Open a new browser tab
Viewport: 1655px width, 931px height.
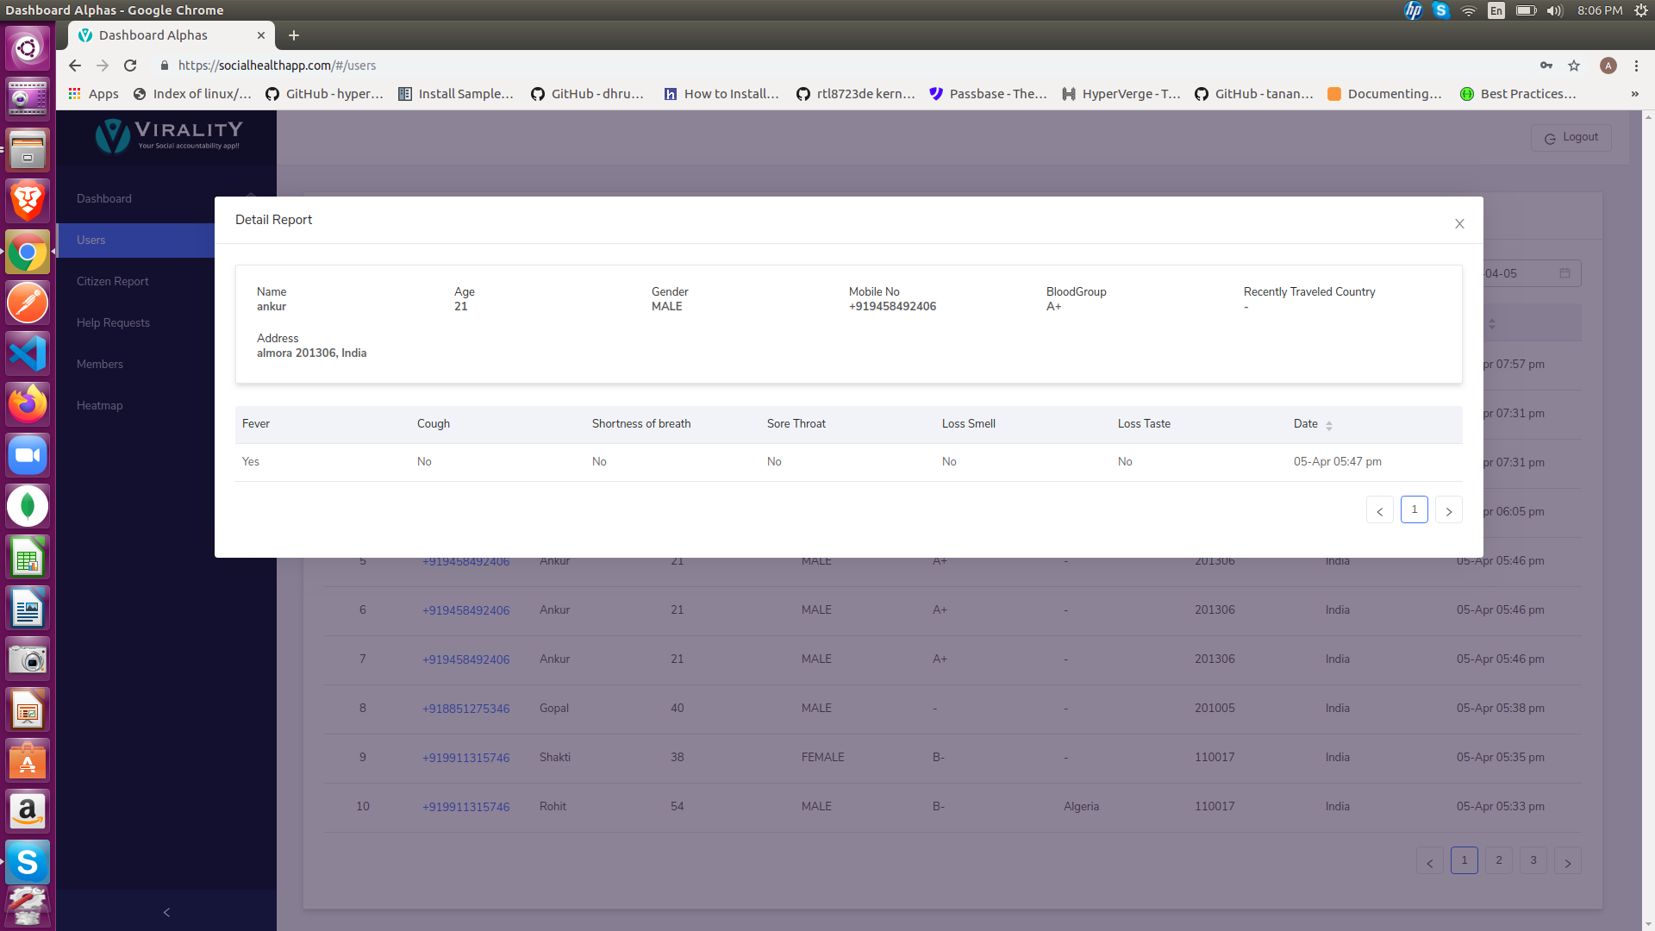point(294,35)
